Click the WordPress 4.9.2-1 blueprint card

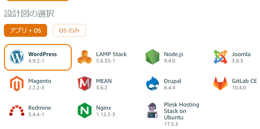[38, 58]
